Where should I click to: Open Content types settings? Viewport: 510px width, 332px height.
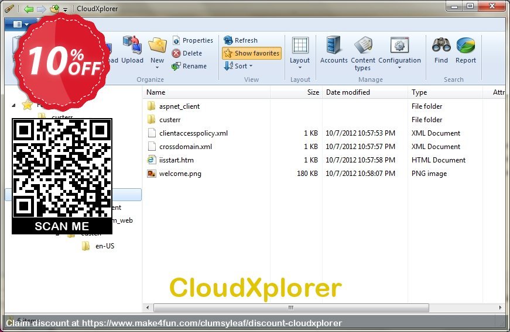point(363,54)
